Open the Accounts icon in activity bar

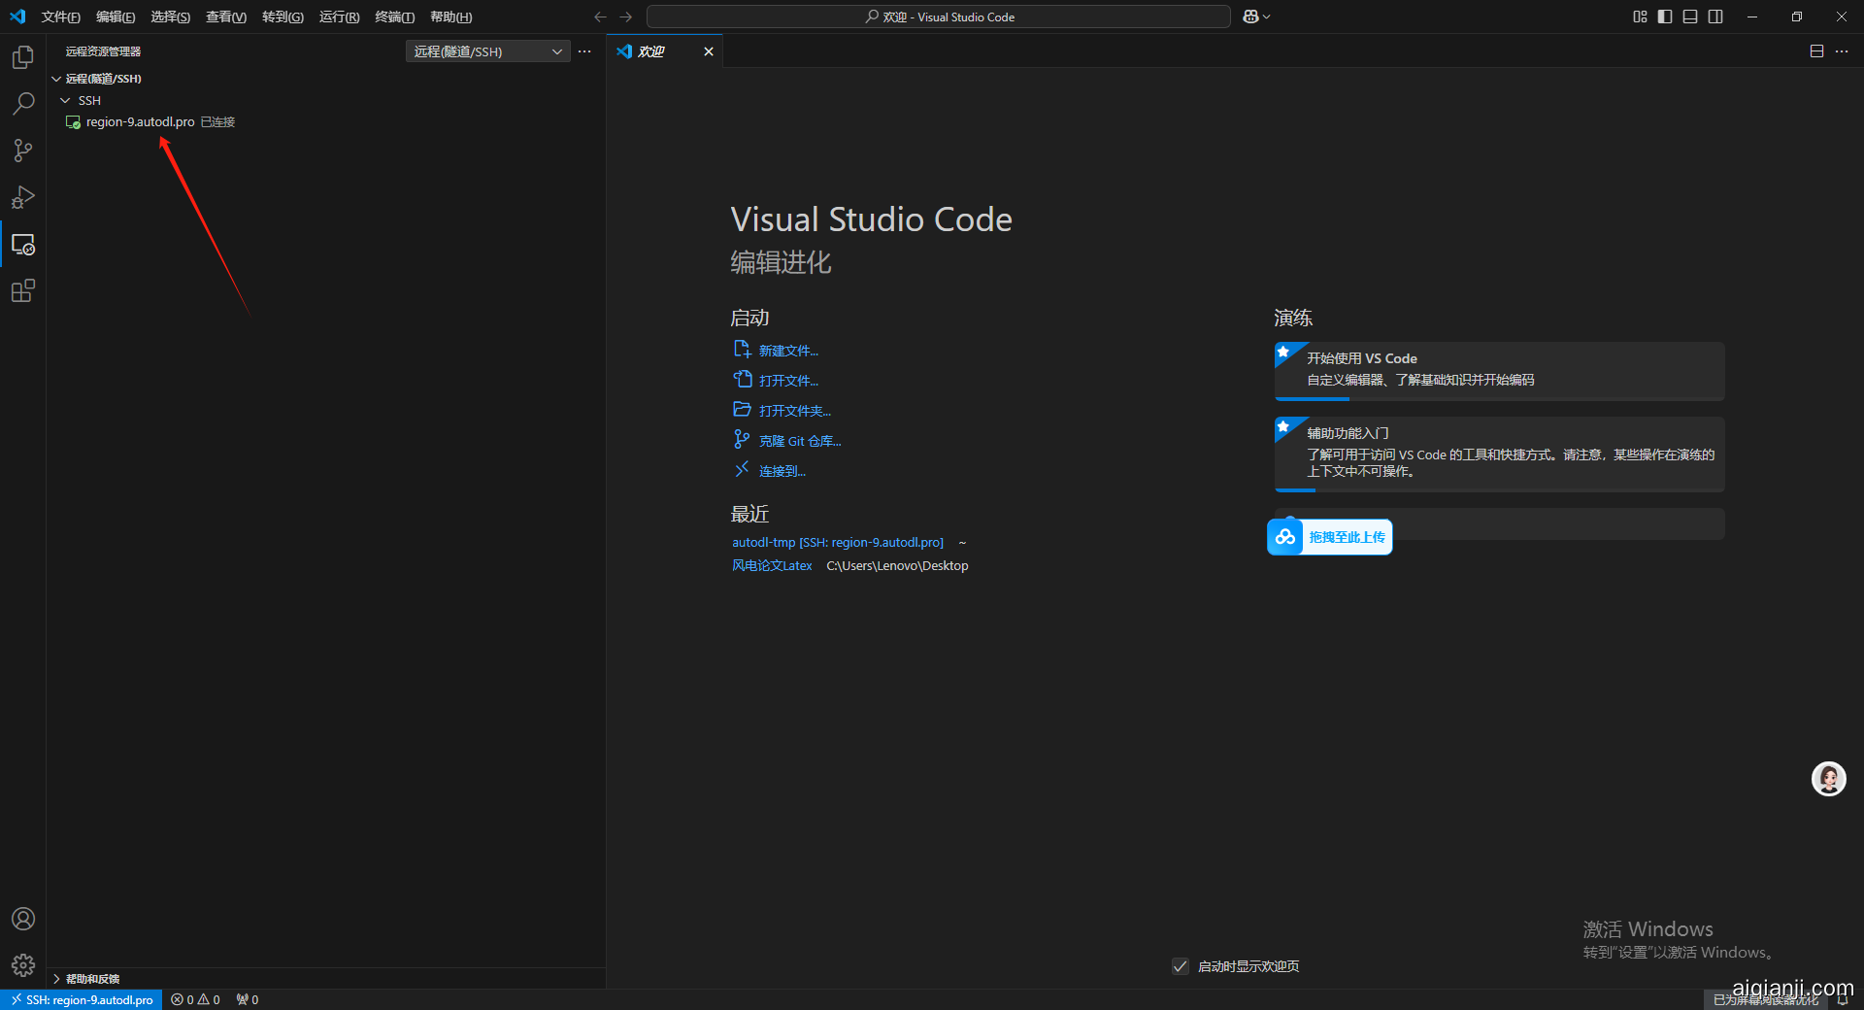point(23,919)
